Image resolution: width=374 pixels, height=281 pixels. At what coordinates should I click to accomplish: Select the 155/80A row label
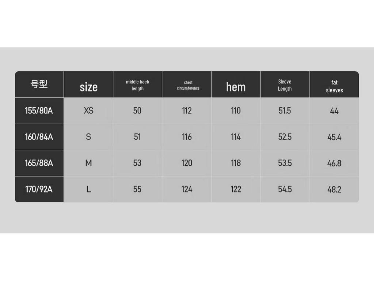pos(39,110)
